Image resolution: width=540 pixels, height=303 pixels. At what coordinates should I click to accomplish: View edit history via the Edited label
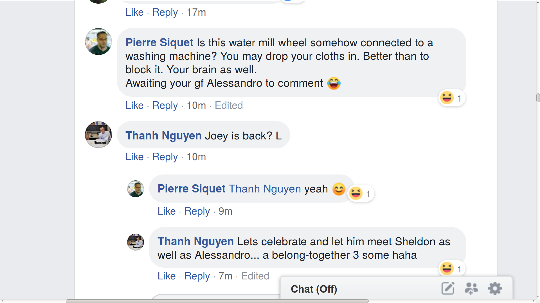[x=228, y=105]
